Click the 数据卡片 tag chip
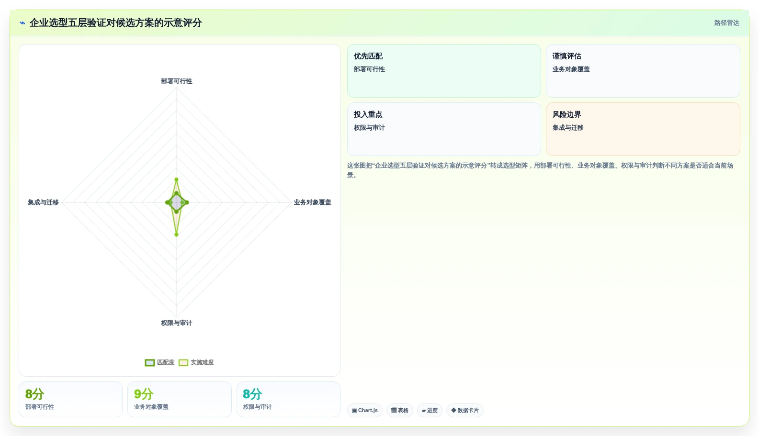The height and width of the screenshot is (436, 759). pos(465,411)
